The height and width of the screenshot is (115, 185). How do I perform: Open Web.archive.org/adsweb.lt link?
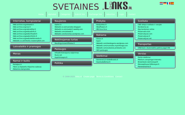(x=23, y=25)
